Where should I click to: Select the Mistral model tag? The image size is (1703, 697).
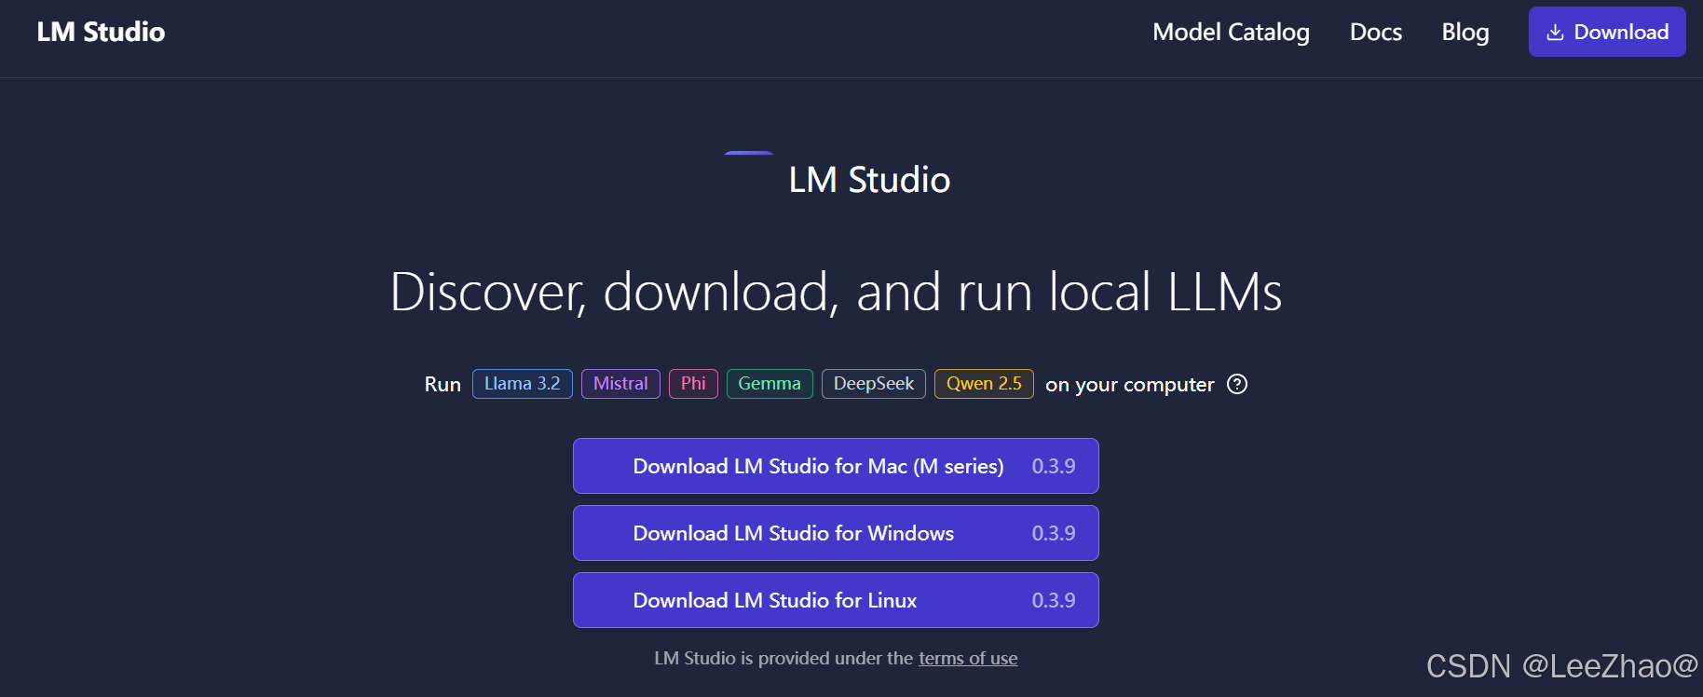click(620, 384)
